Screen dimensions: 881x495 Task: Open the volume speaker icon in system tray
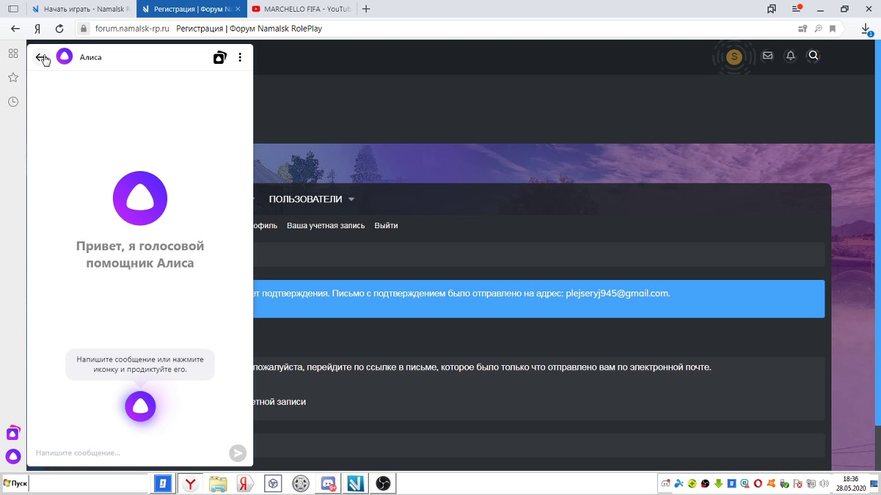point(824,484)
